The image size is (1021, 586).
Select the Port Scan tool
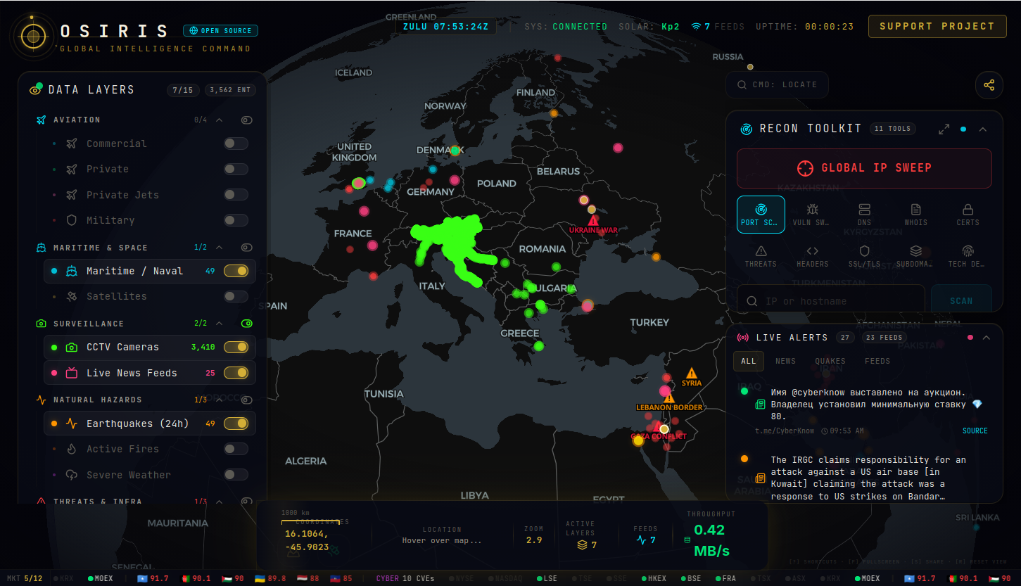pyautogui.click(x=761, y=214)
